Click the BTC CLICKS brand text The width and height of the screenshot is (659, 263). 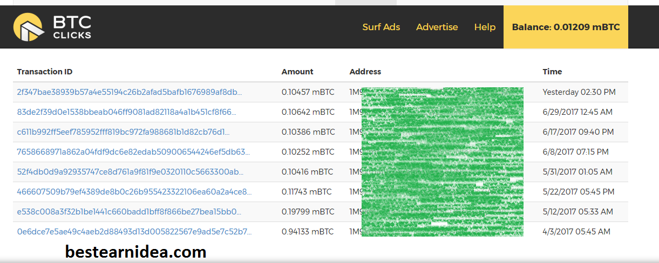pos(72,27)
